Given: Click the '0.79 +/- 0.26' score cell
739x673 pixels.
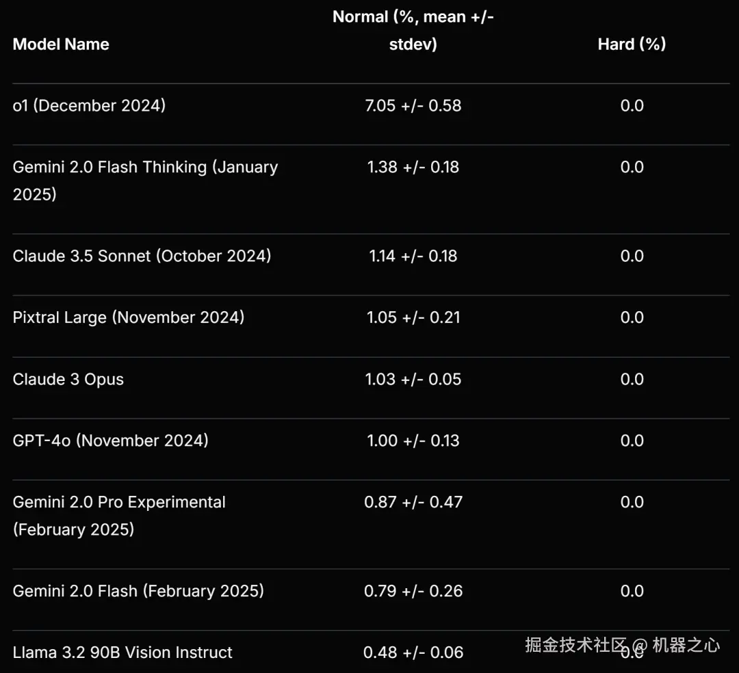Looking at the screenshot, I should (413, 591).
